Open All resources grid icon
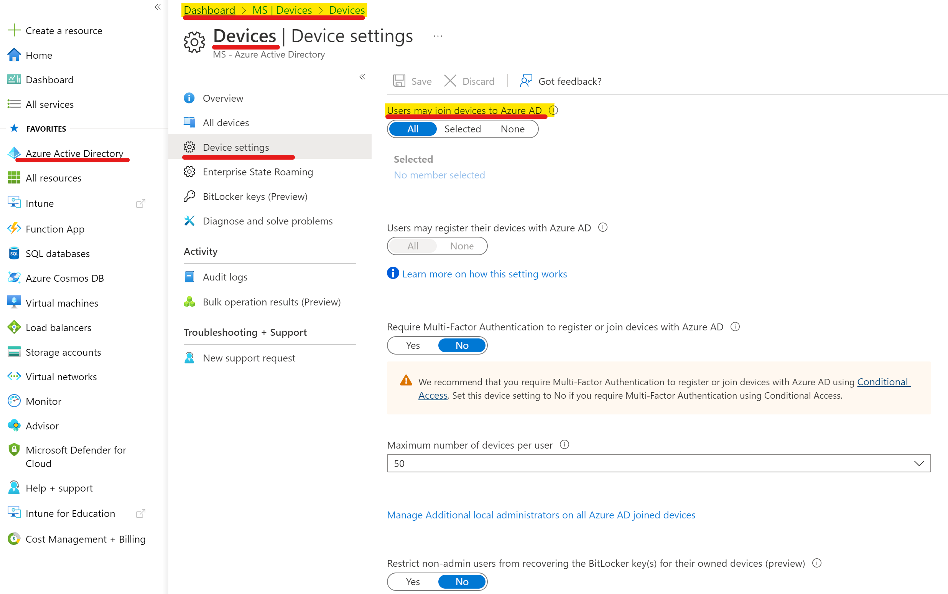Screen dimensions: 948x594 [14, 178]
